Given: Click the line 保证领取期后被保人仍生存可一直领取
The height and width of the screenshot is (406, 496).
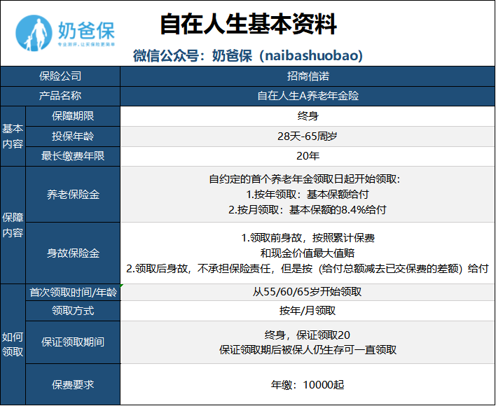Looking at the screenshot, I should [308, 350].
